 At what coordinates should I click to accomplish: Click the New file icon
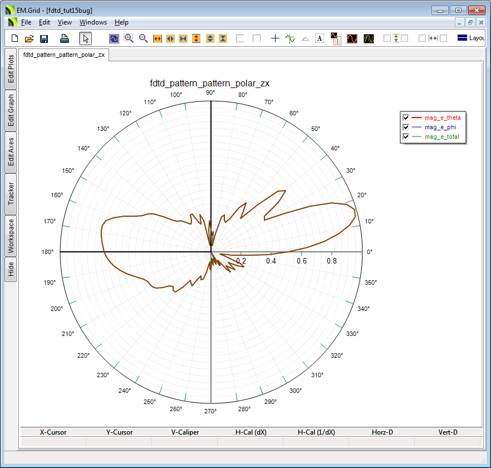15,38
